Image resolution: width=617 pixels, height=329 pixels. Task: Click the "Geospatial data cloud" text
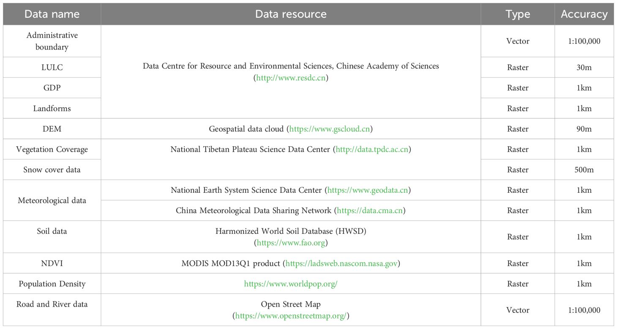click(246, 129)
